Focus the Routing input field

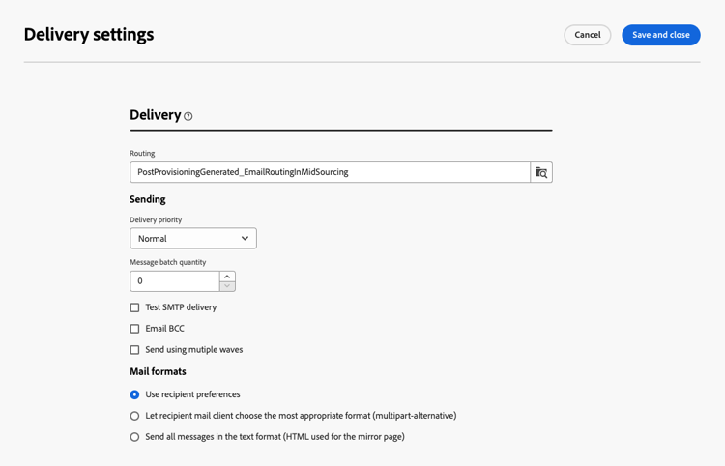click(x=330, y=172)
